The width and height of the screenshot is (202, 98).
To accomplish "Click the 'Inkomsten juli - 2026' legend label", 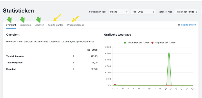I will [139, 42].
